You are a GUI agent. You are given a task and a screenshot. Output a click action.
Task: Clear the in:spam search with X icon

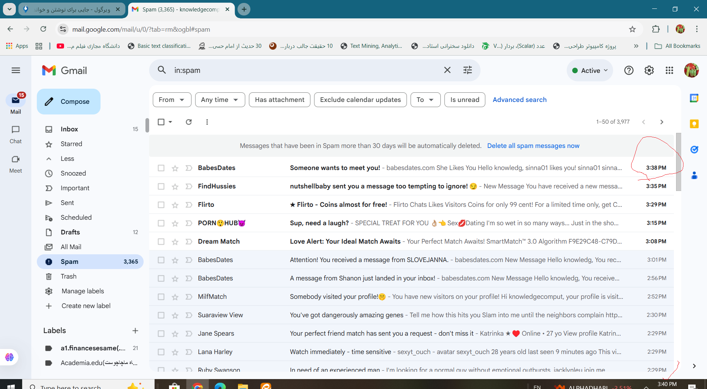[x=447, y=70]
